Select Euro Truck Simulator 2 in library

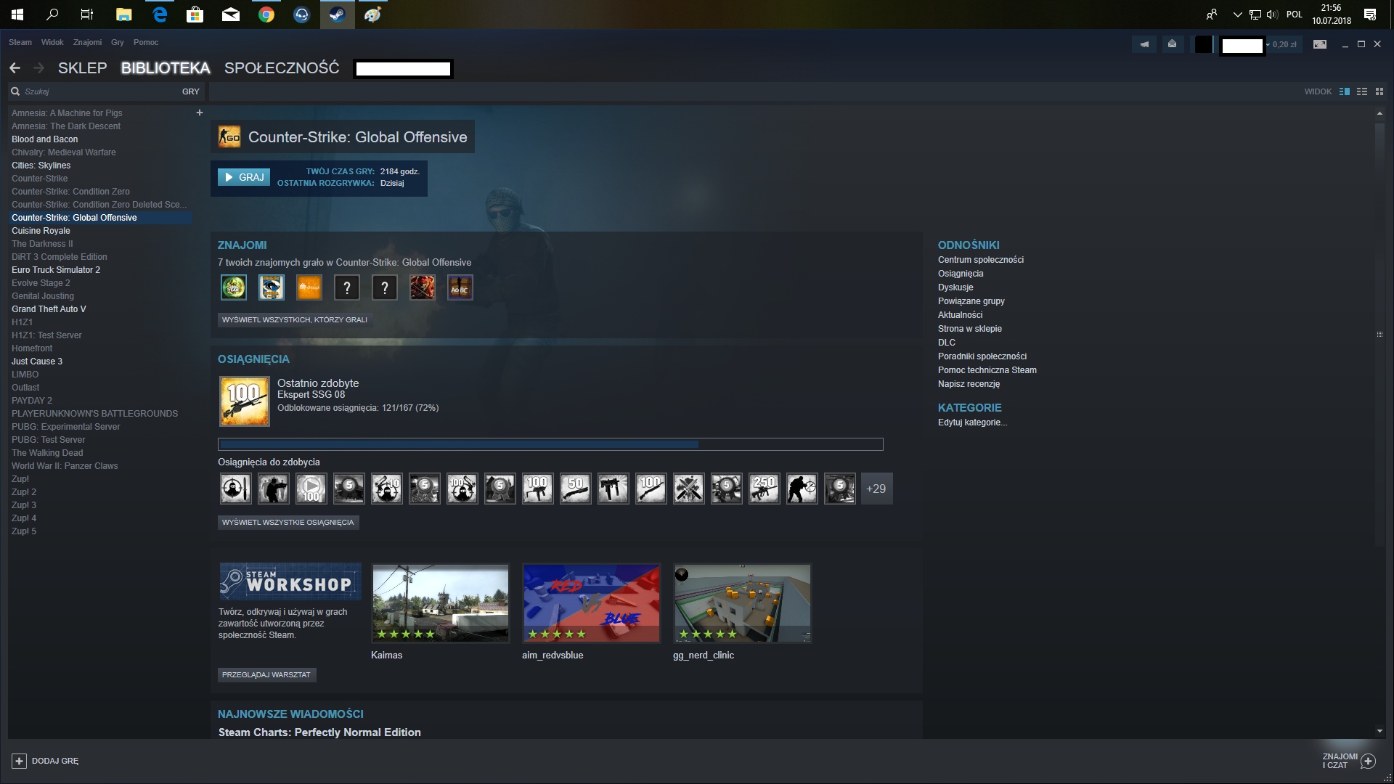tap(56, 269)
